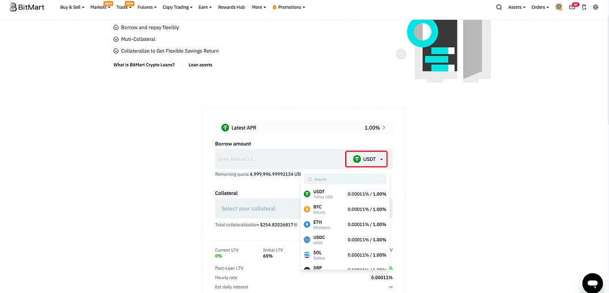Click the Remaining quota value text
The width and height of the screenshot is (609, 293).
click(275, 174)
